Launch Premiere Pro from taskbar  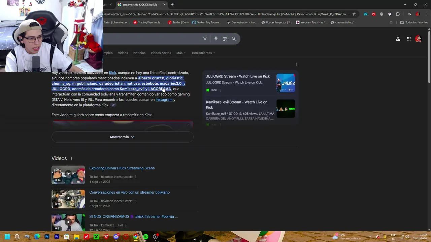click(57, 237)
